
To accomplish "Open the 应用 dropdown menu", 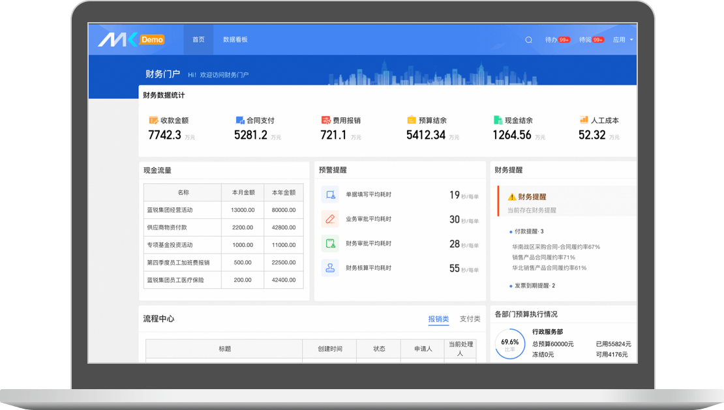I will 622,40.
